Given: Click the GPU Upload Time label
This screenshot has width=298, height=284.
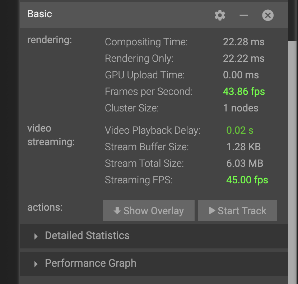Looking at the screenshot, I should pyautogui.click(x=144, y=75).
